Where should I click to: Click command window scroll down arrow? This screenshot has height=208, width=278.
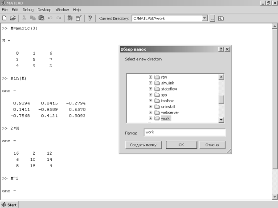tap(275, 197)
